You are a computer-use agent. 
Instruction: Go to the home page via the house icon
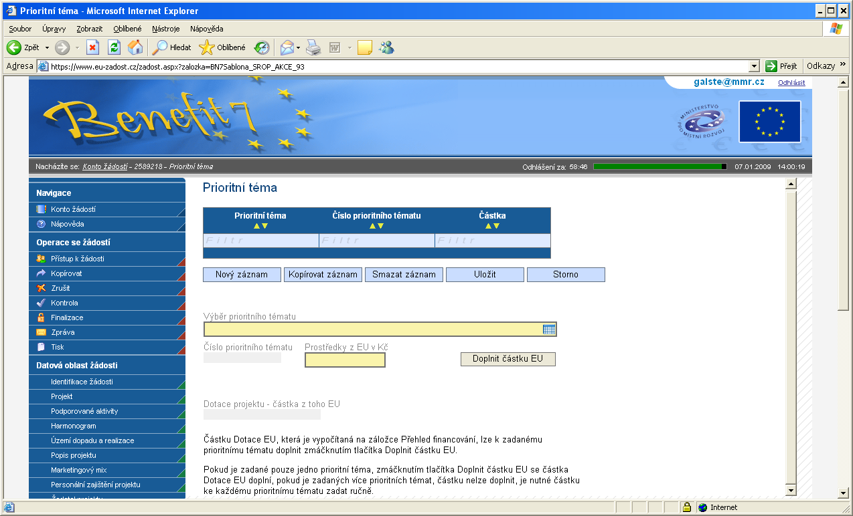[135, 47]
